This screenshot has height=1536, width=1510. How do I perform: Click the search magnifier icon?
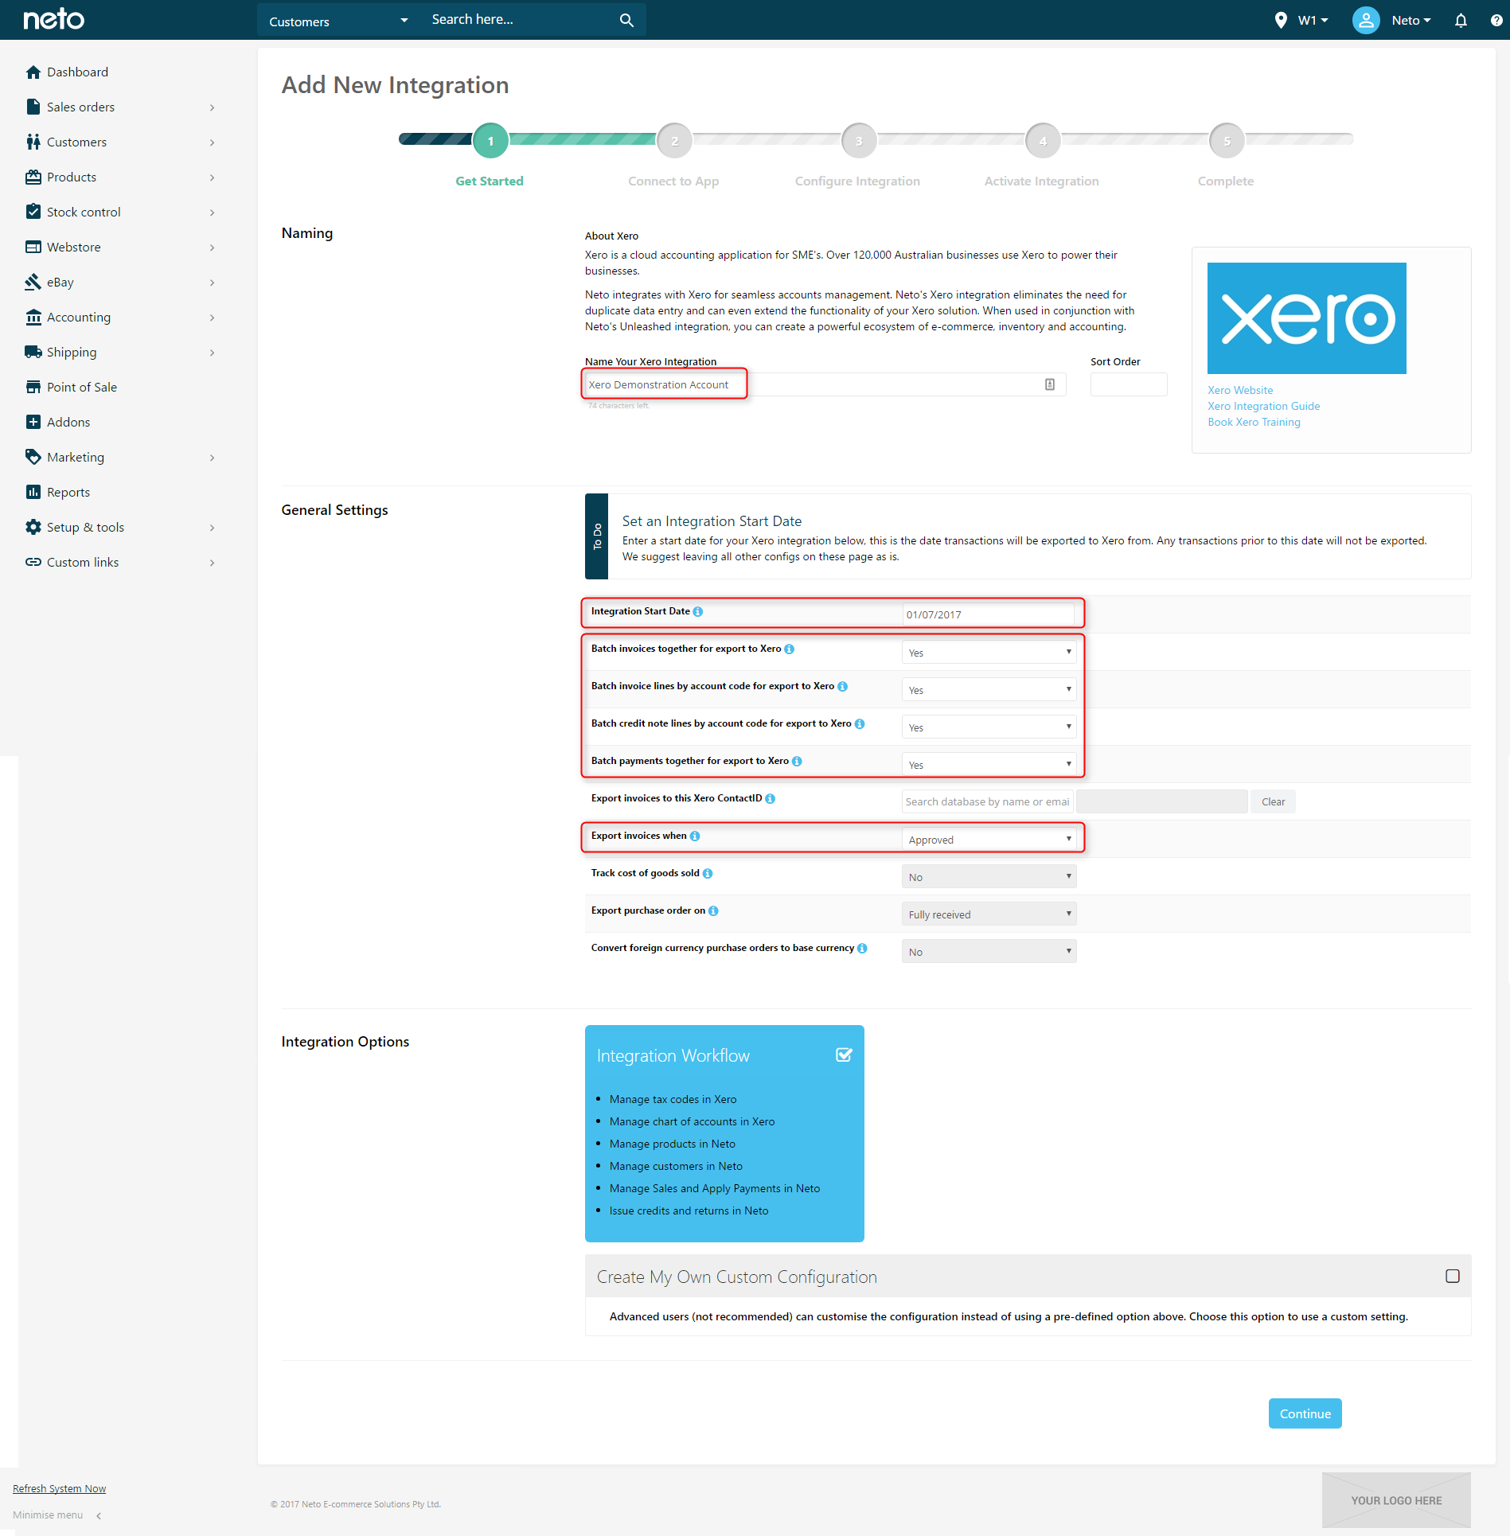tap(626, 20)
